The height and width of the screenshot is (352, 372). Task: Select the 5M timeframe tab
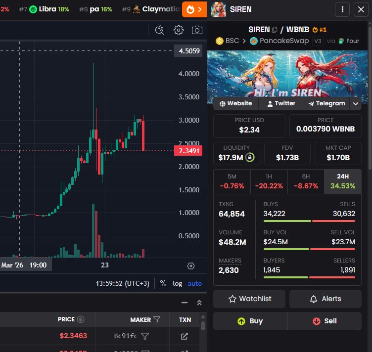(x=232, y=181)
